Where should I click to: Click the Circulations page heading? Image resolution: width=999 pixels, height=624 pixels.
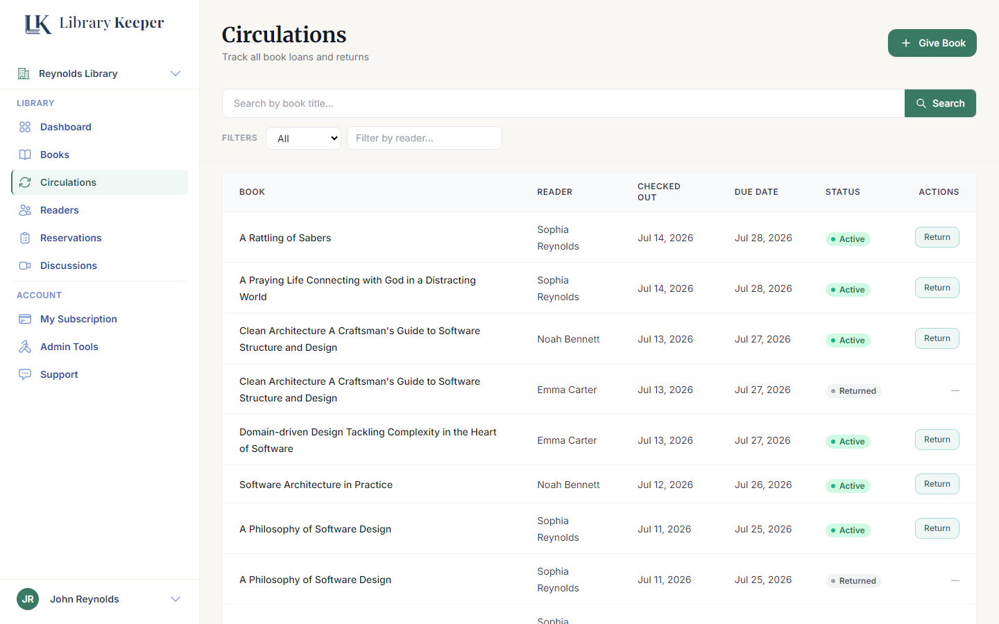tap(284, 35)
